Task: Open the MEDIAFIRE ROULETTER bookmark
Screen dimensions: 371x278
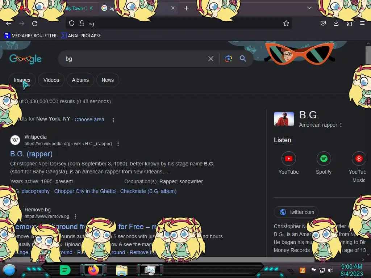Action: point(30,36)
